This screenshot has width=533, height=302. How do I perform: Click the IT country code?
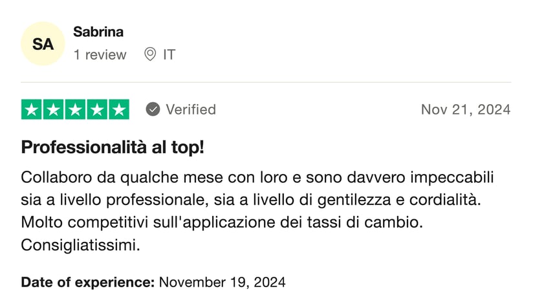pyautogui.click(x=169, y=54)
